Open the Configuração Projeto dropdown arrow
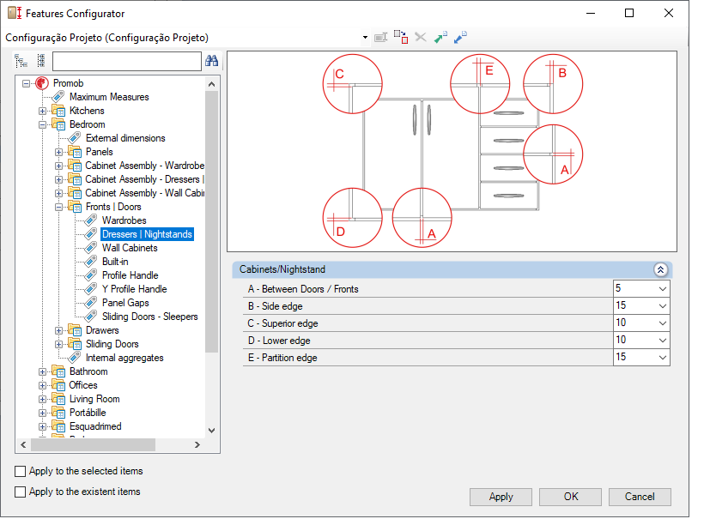 (x=365, y=38)
